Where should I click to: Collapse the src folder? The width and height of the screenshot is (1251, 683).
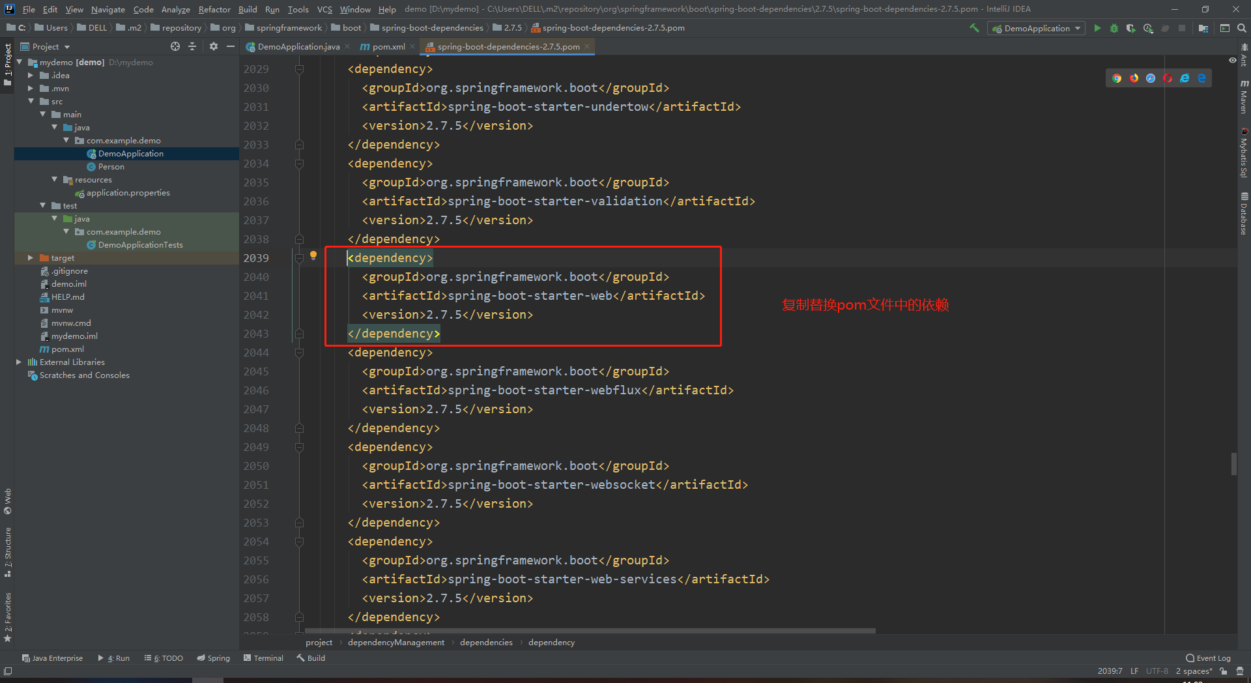[31, 101]
